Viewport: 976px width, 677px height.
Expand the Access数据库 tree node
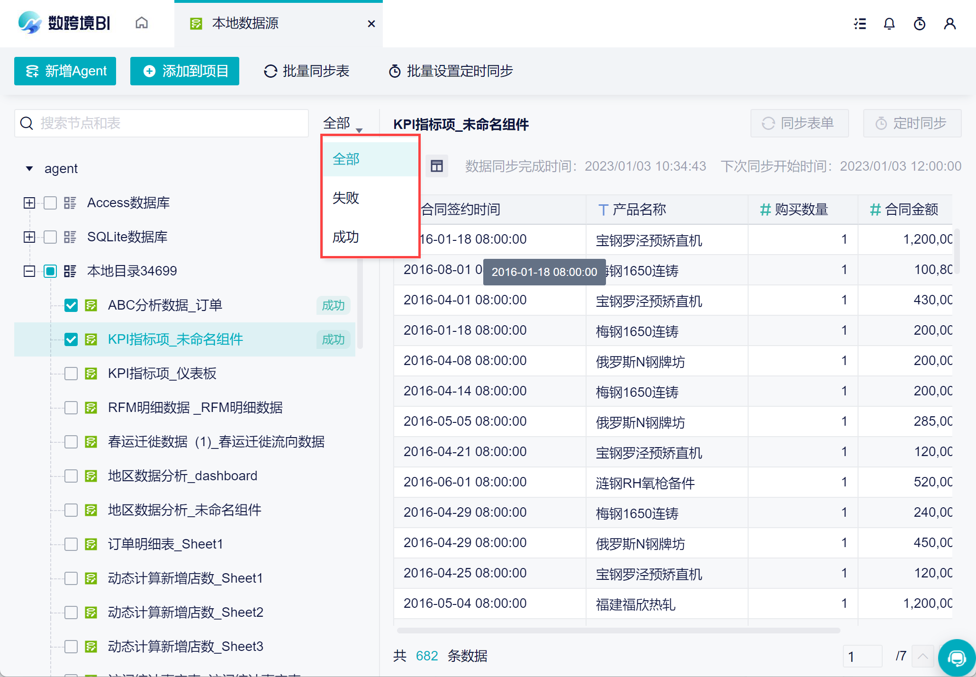click(x=29, y=203)
